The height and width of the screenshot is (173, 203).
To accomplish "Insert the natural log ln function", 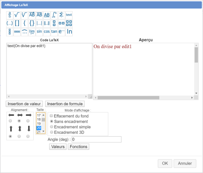I will click(x=69, y=32).
